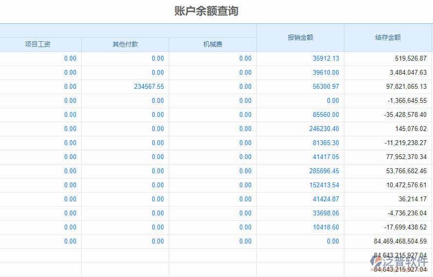The image size is (433, 277).
Task: Click the 其他付款 column header
Action: (x=125, y=45)
